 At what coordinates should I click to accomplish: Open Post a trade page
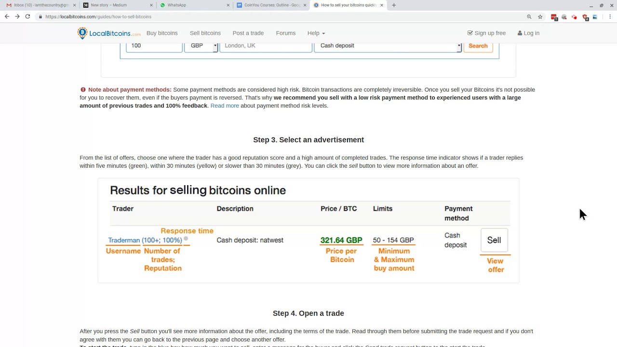tap(248, 33)
